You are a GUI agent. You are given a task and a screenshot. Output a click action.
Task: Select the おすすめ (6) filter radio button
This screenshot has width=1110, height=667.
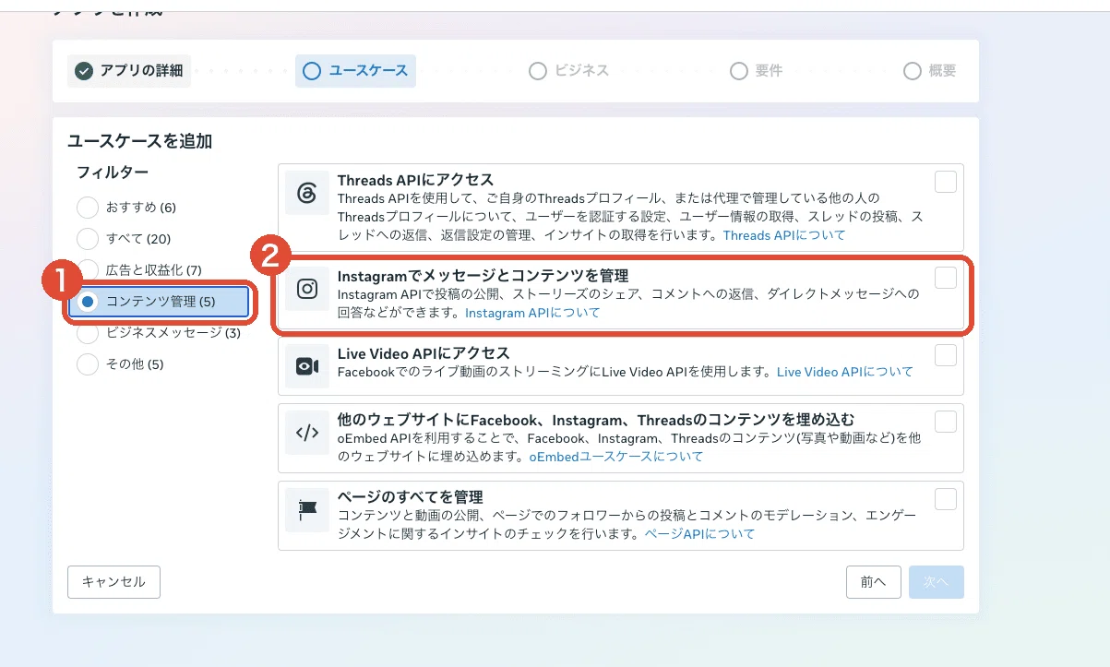88,208
